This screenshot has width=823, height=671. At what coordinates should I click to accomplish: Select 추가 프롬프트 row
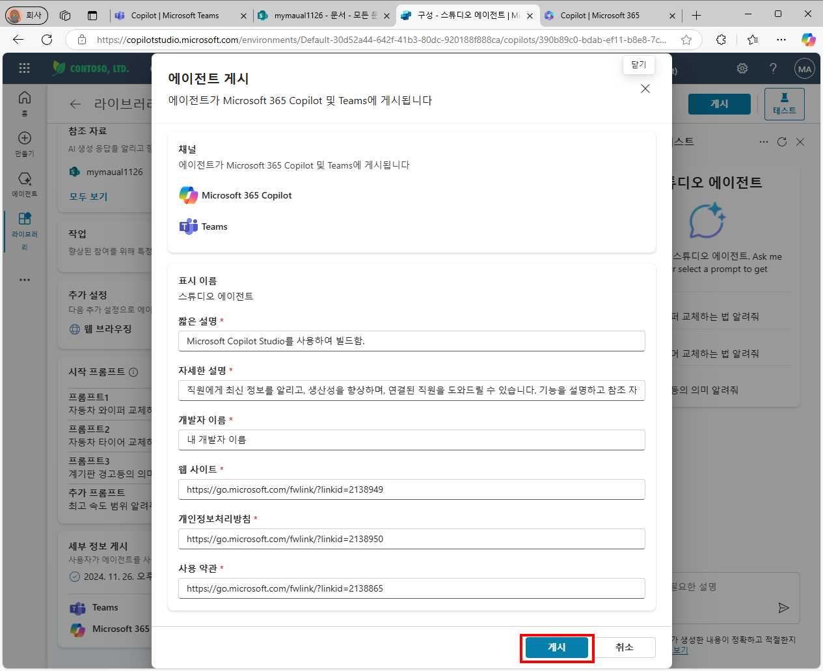point(110,499)
